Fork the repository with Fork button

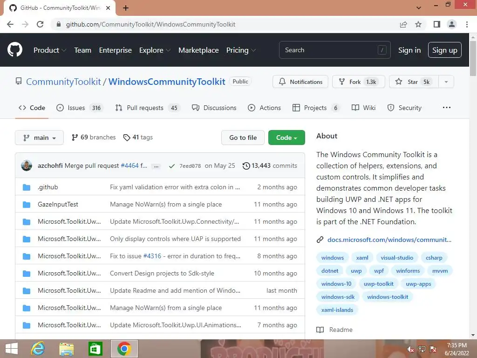pos(358,82)
